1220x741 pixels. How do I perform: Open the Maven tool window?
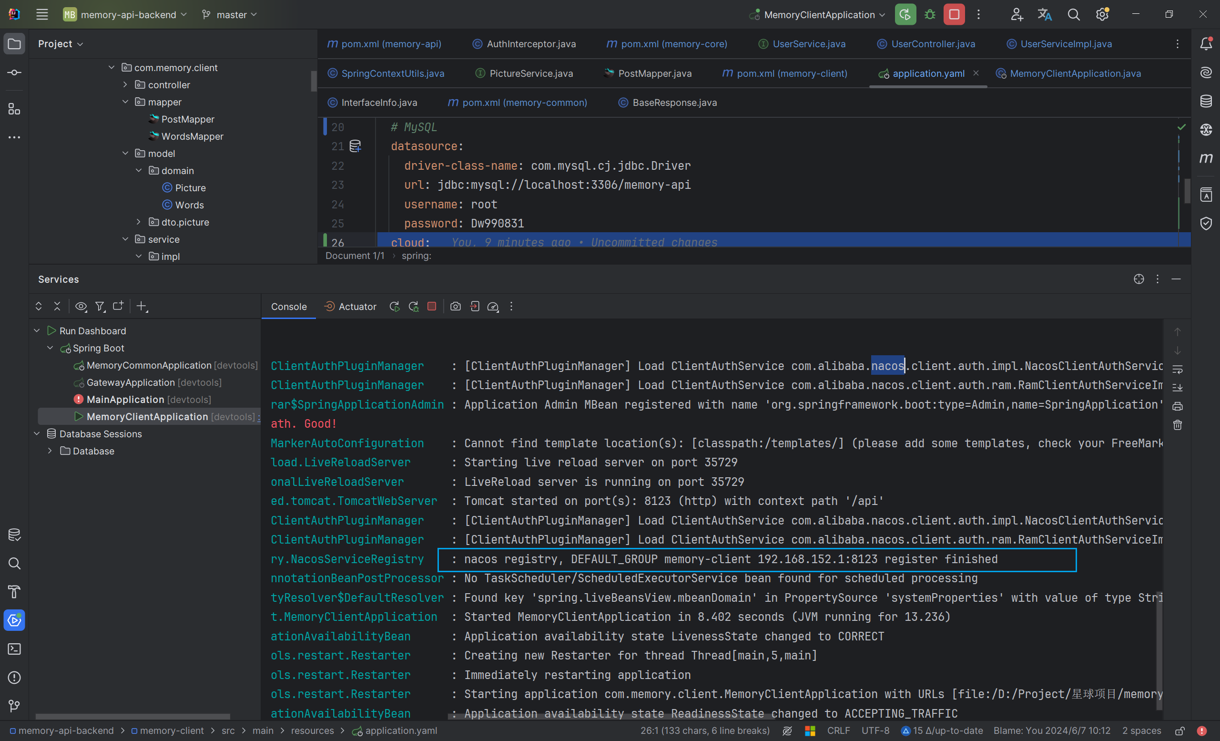(1206, 158)
